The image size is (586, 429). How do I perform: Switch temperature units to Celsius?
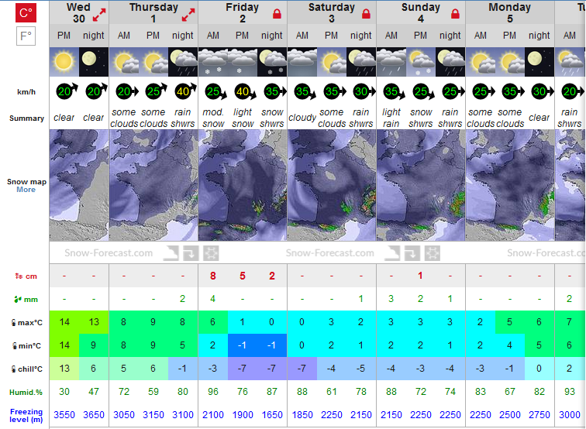(x=26, y=13)
